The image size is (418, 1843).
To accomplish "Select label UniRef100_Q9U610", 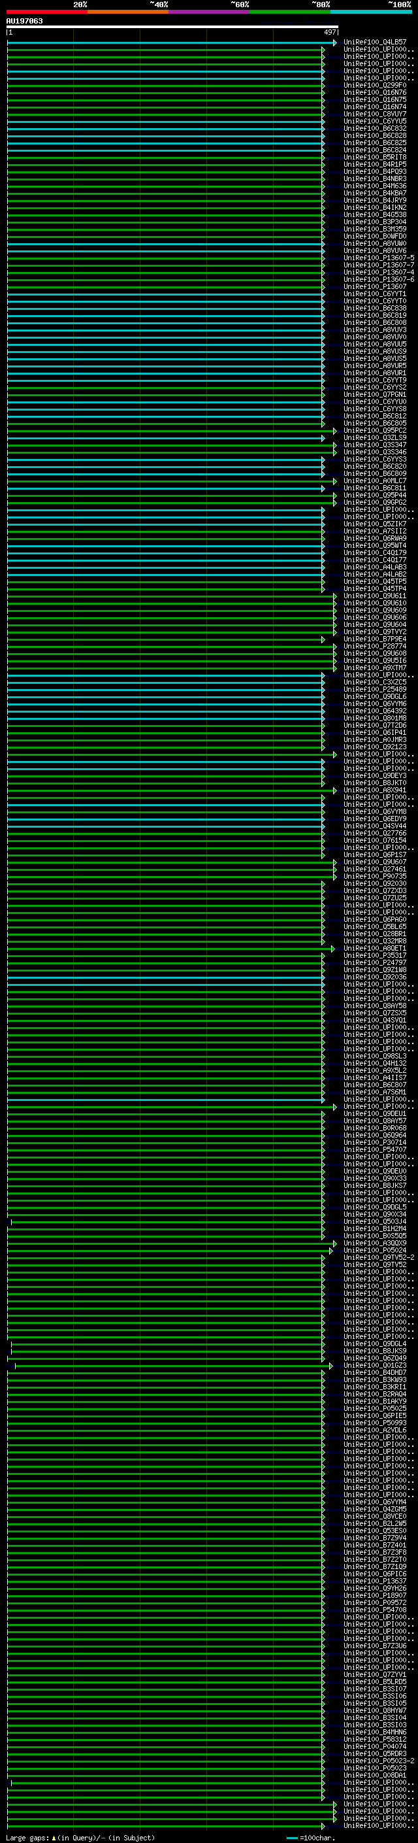I will pyautogui.click(x=375, y=603).
